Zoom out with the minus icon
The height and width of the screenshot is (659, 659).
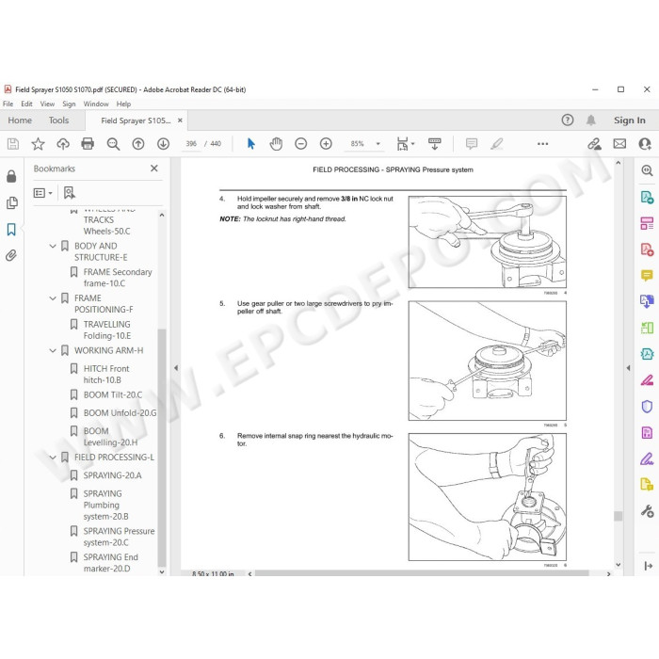(x=301, y=144)
